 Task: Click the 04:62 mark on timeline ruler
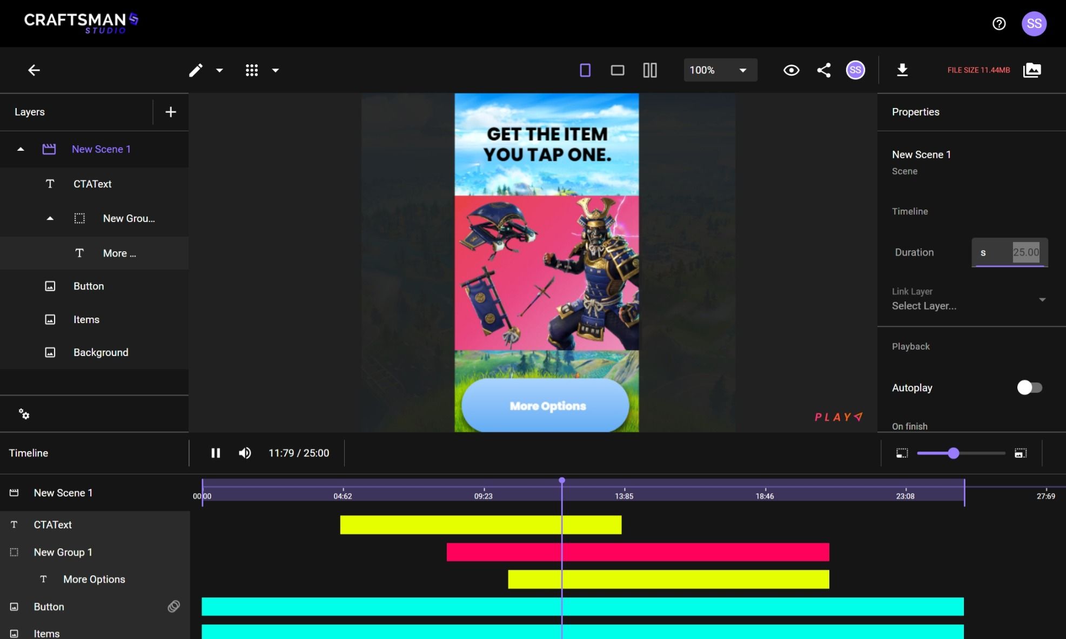[x=343, y=496]
